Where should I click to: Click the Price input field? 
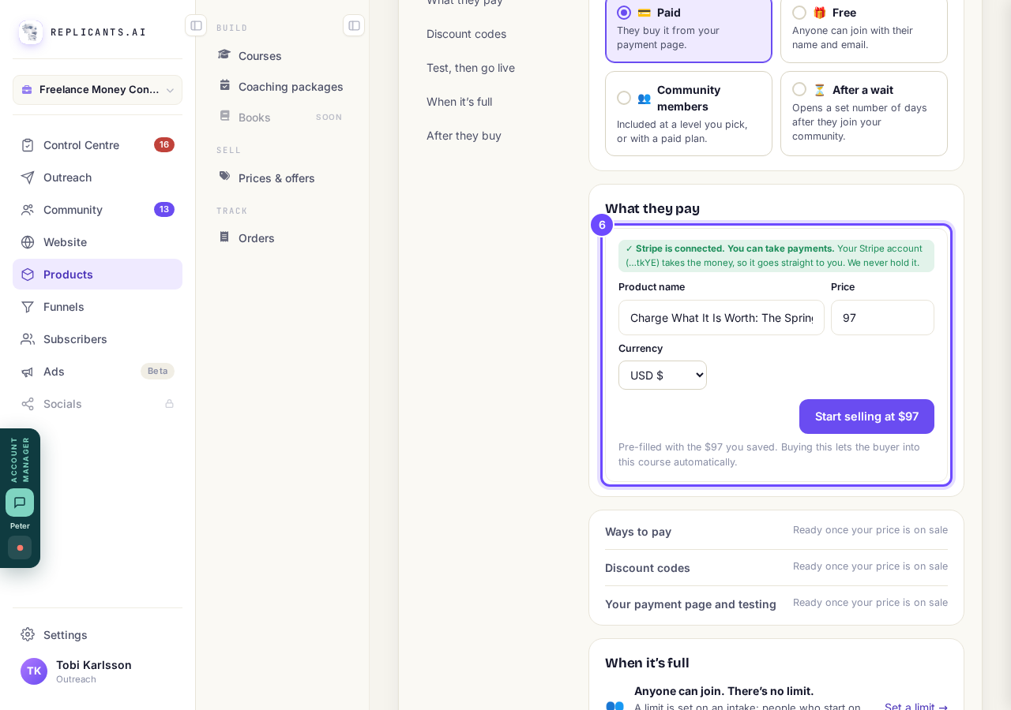(x=882, y=318)
